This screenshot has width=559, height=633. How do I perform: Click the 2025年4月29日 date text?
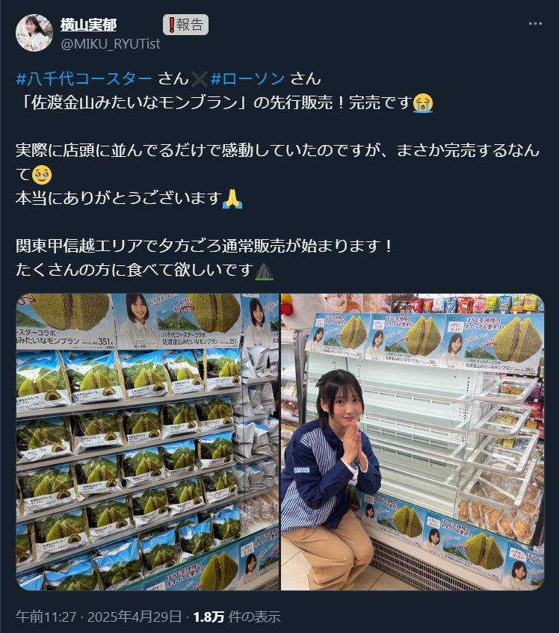tap(135, 617)
